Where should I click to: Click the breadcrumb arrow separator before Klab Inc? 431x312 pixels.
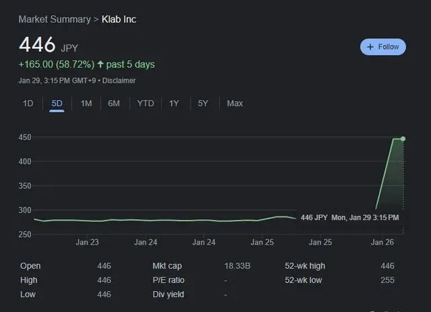pyautogui.click(x=96, y=19)
